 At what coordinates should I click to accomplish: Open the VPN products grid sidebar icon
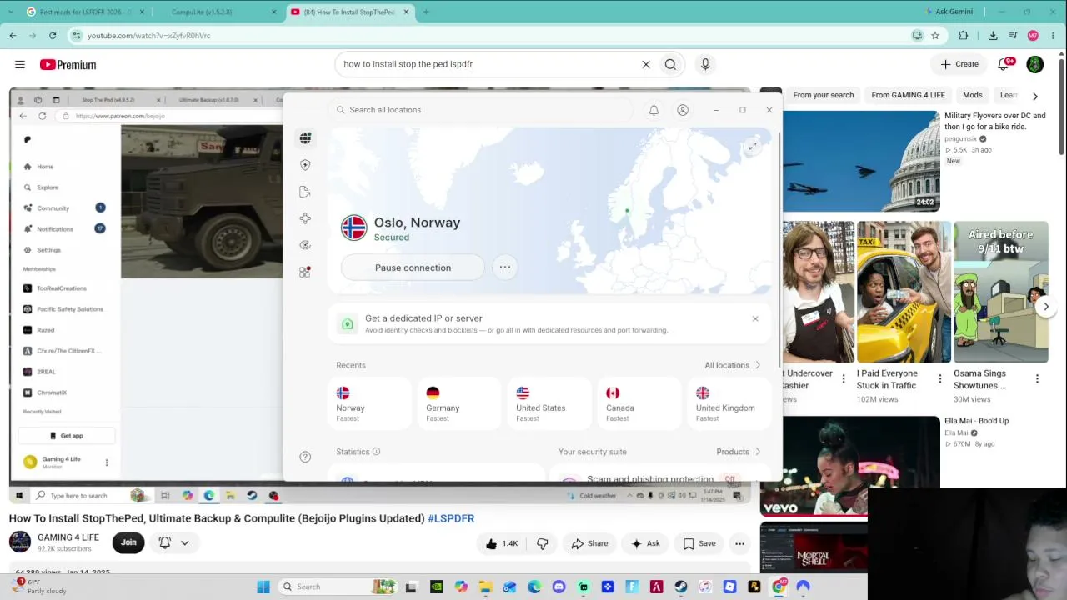coord(305,272)
